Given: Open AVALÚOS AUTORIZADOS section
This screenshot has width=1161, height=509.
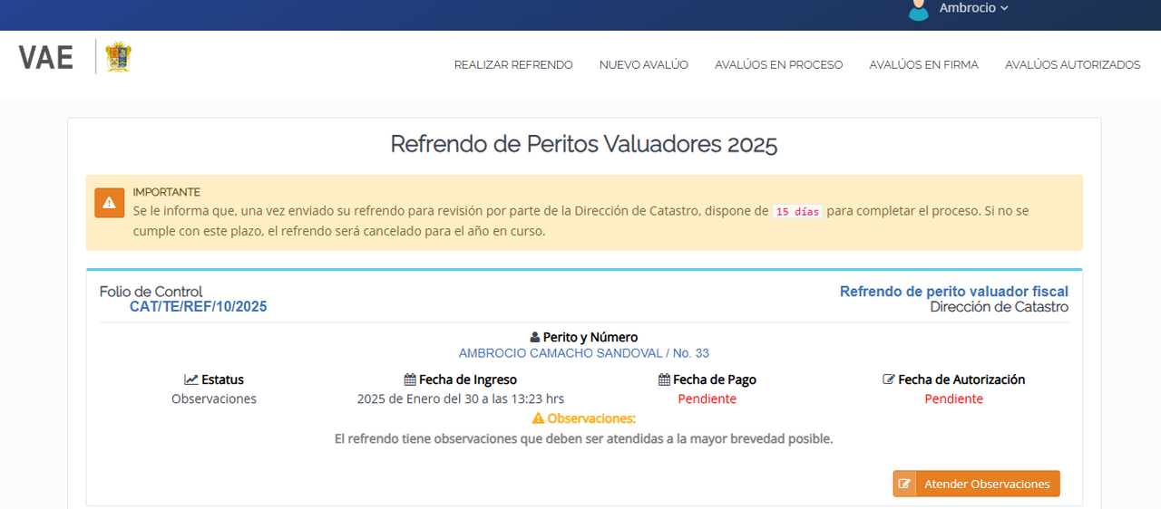Looking at the screenshot, I should [x=1072, y=65].
